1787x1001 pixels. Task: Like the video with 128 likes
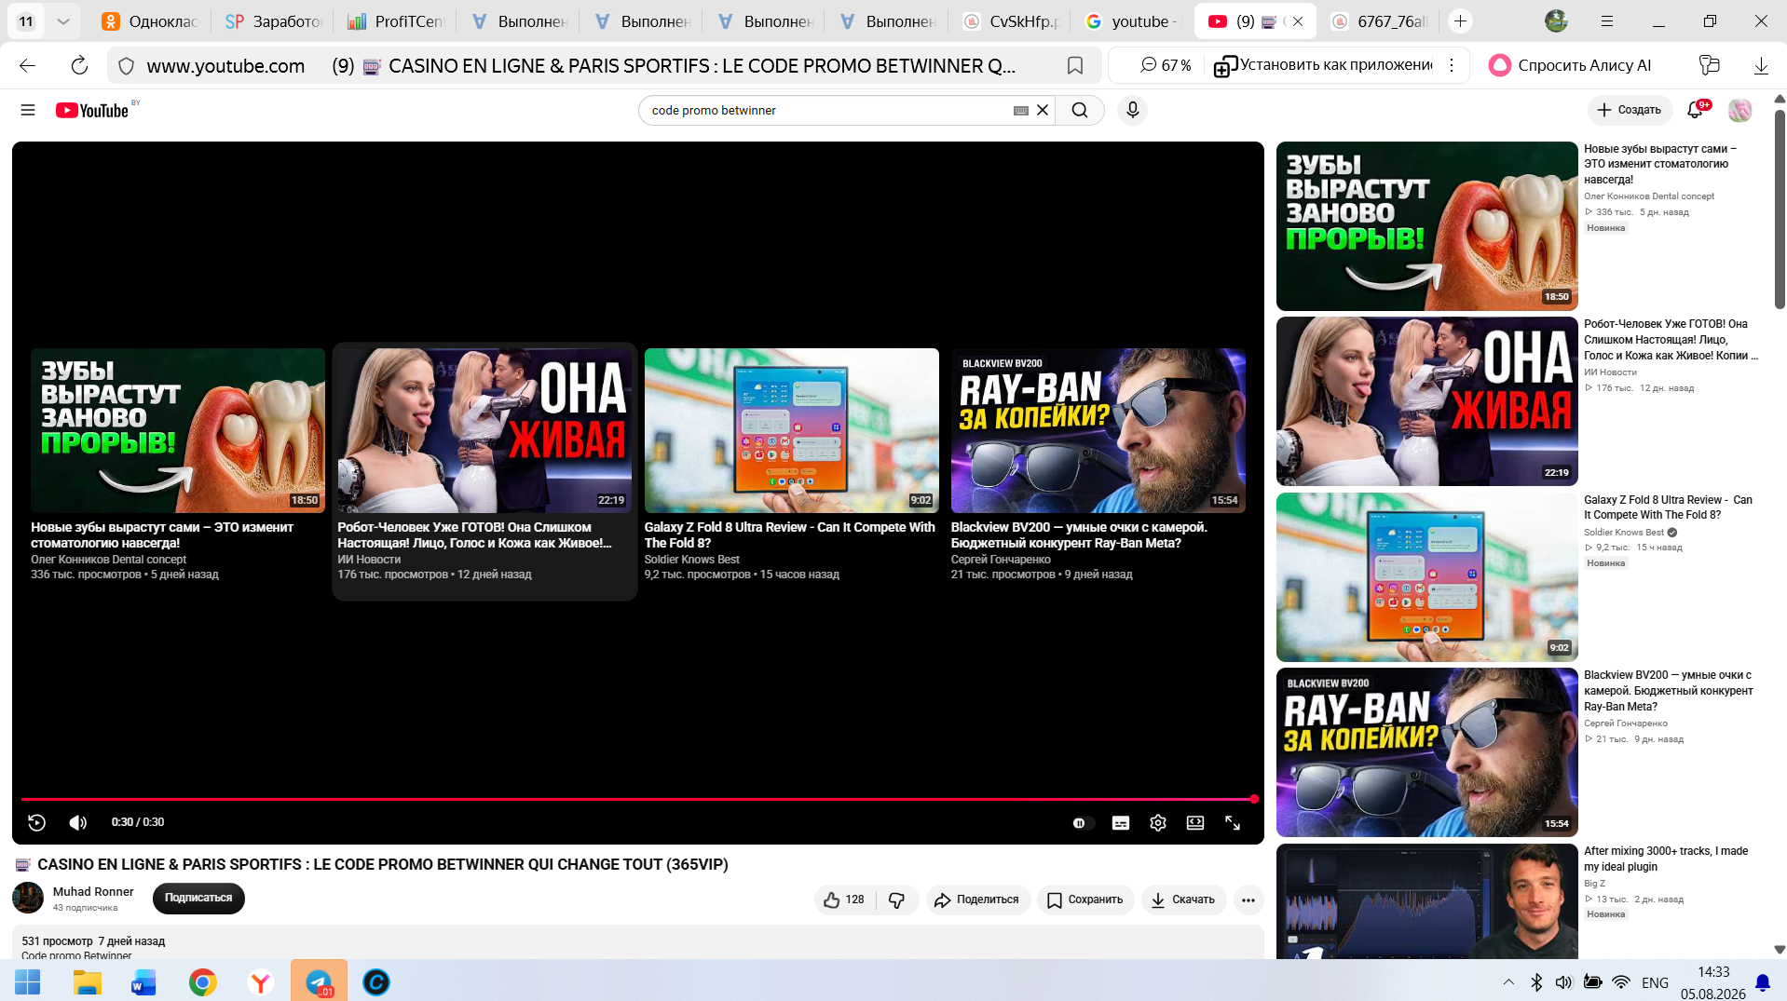[x=844, y=900]
